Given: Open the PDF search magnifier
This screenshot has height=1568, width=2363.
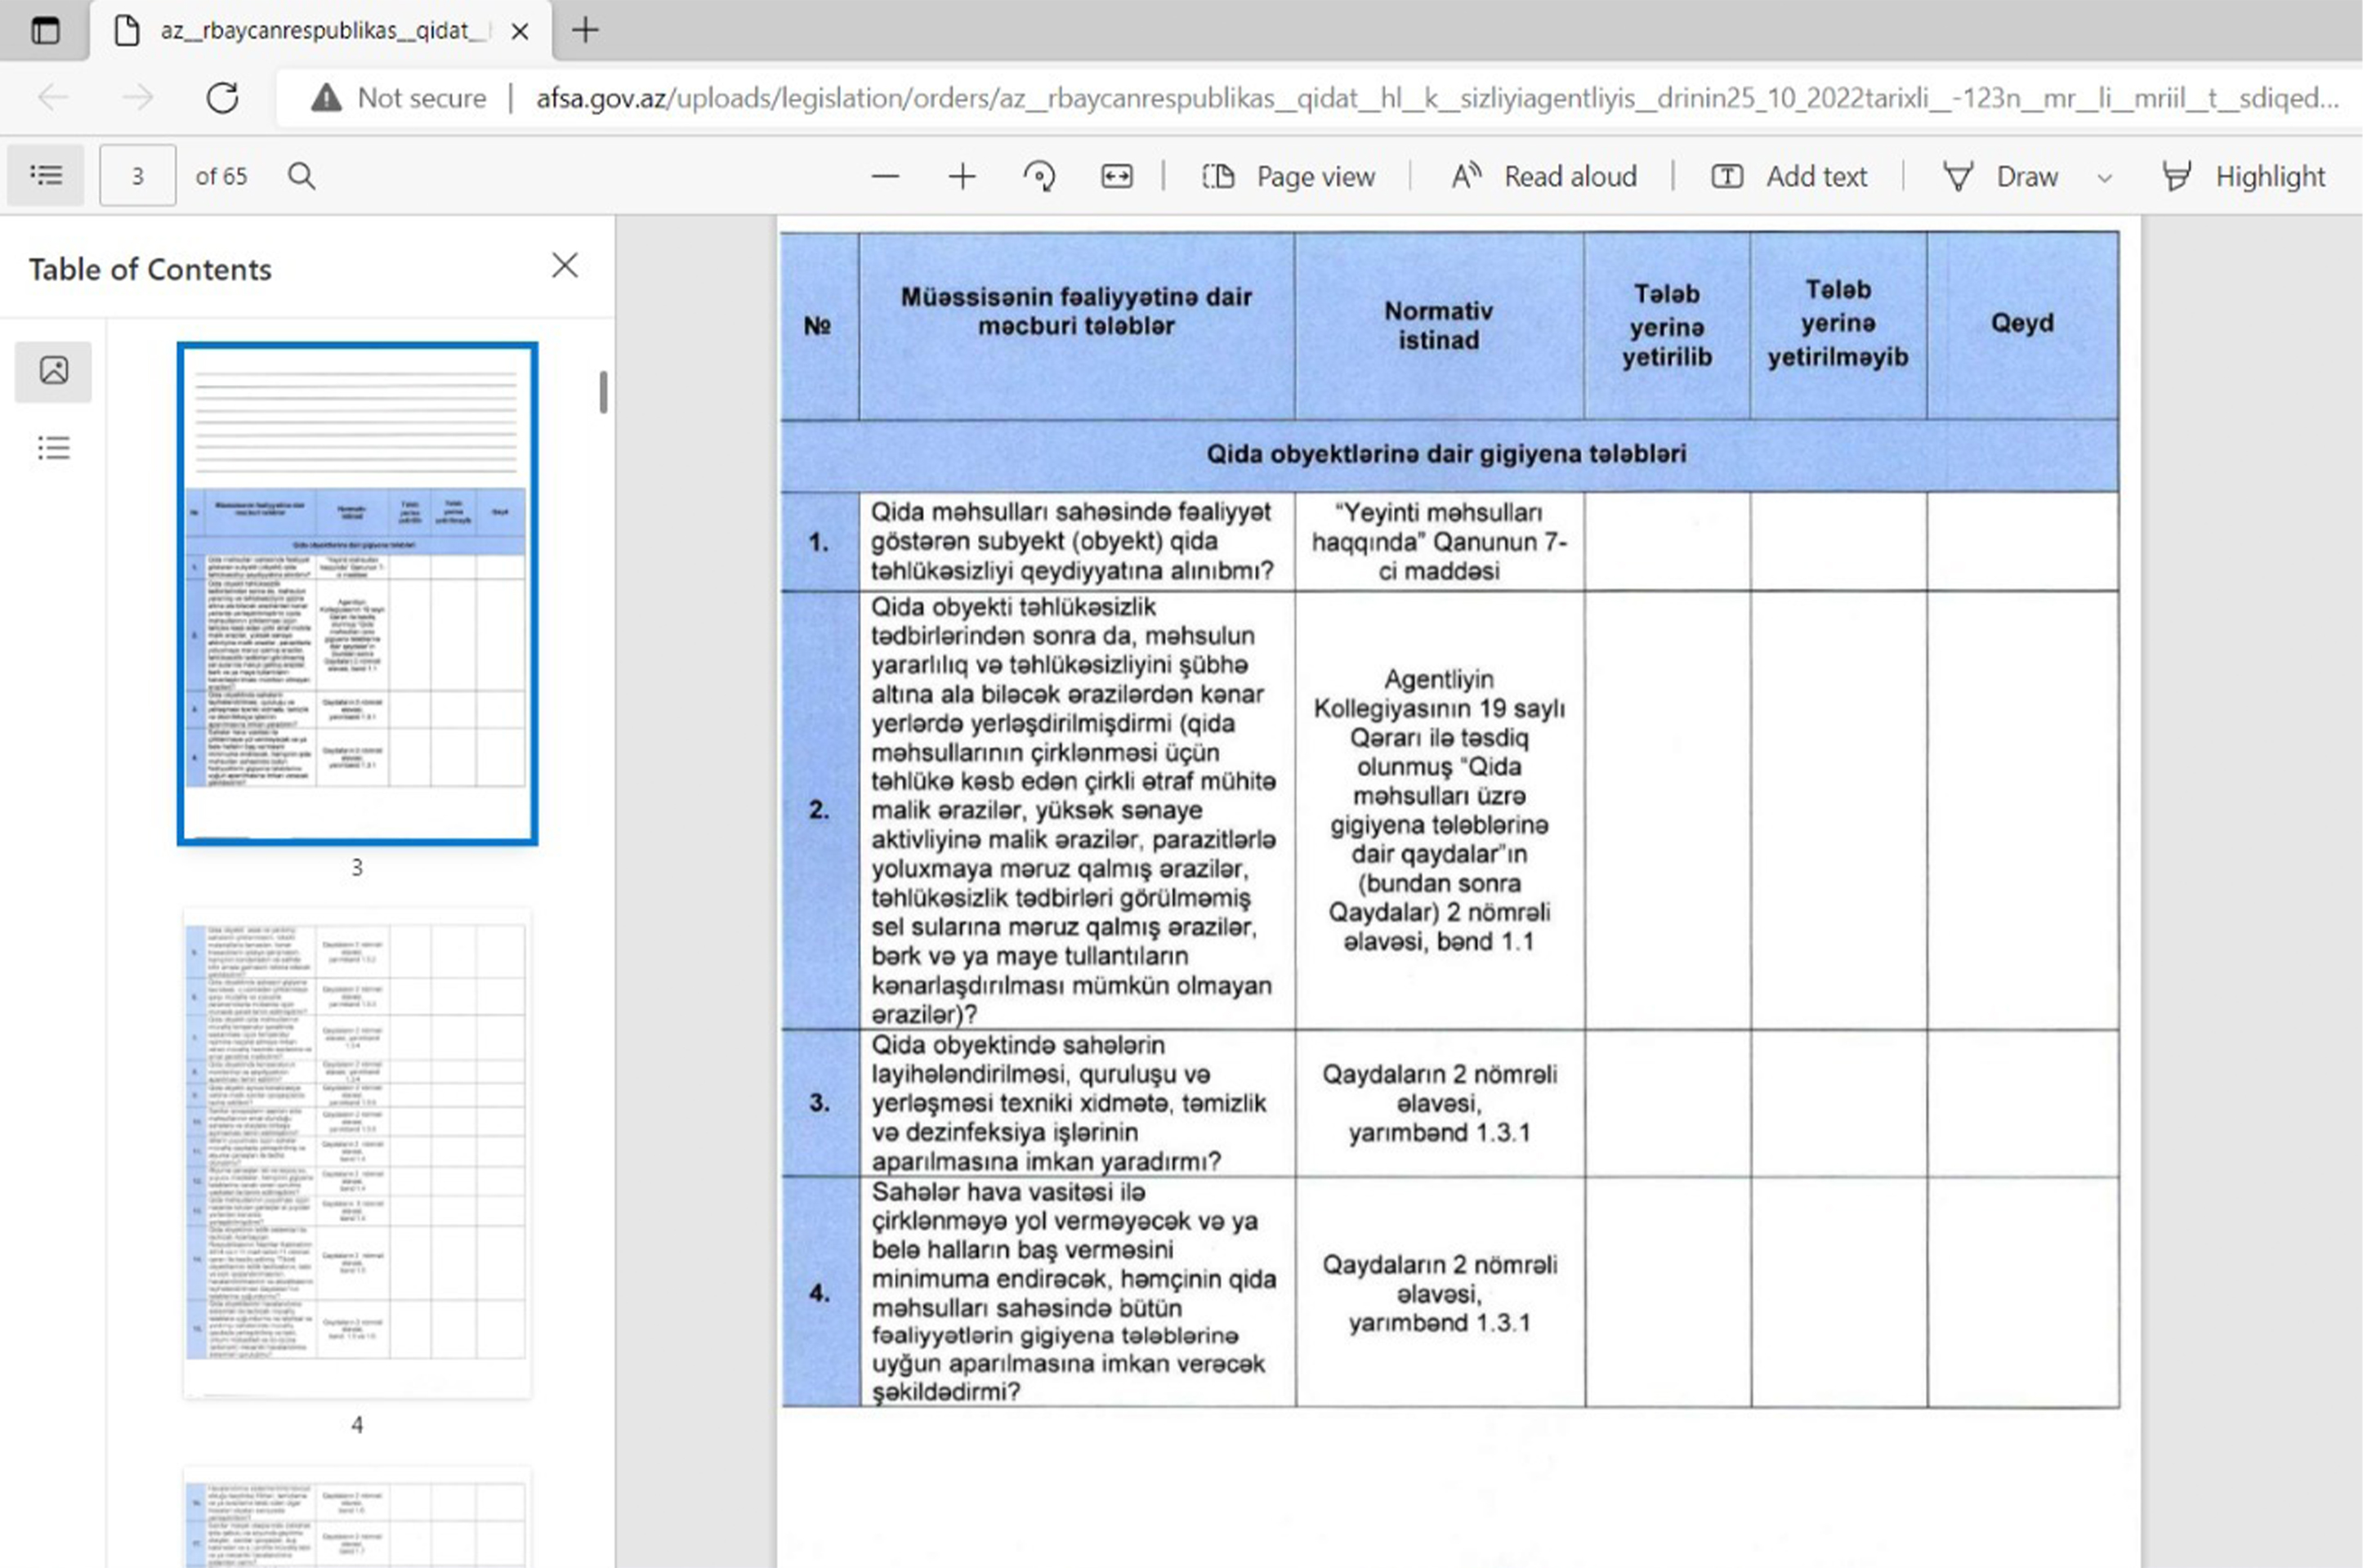Looking at the screenshot, I should pyautogui.click(x=301, y=176).
